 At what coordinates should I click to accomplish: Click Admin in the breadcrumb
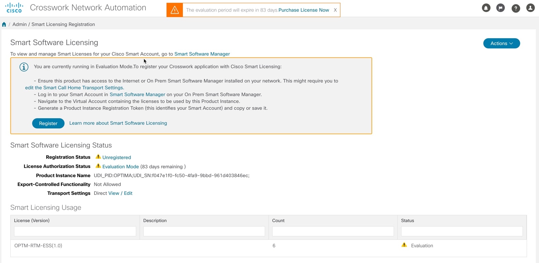click(x=19, y=25)
